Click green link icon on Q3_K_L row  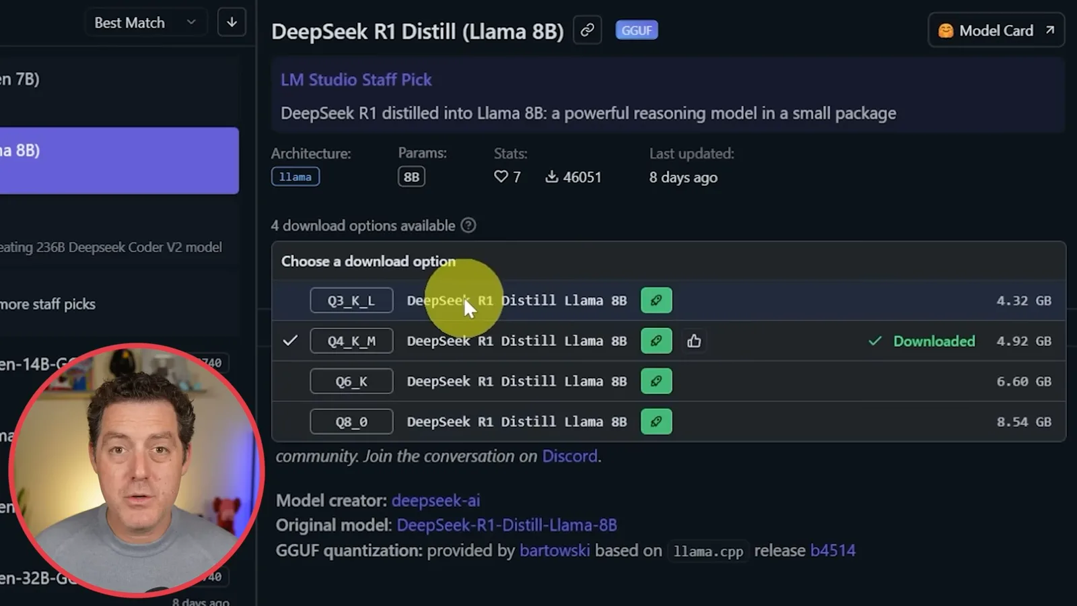(x=656, y=300)
